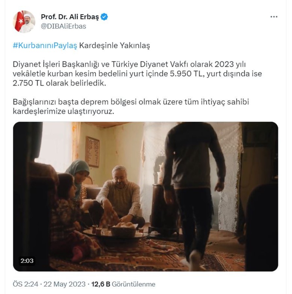
Task: Open Ali Erbaş's profile avatar
Action: pos(24,22)
